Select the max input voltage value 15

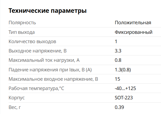tap(117, 79)
